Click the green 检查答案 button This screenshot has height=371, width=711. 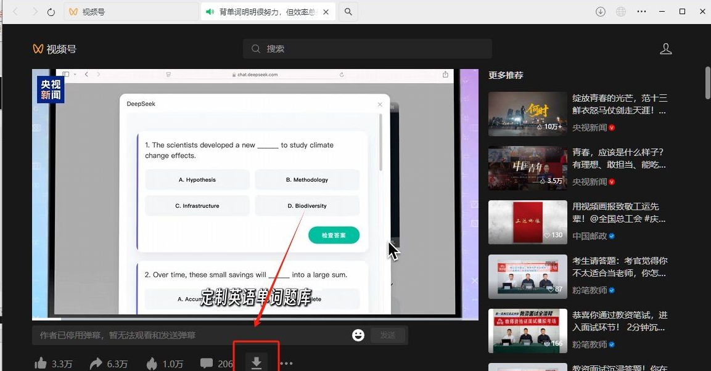334,235
